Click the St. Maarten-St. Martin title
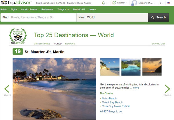Image resolution: width=174 pixels, height=120 pixels. click(44, 52)
